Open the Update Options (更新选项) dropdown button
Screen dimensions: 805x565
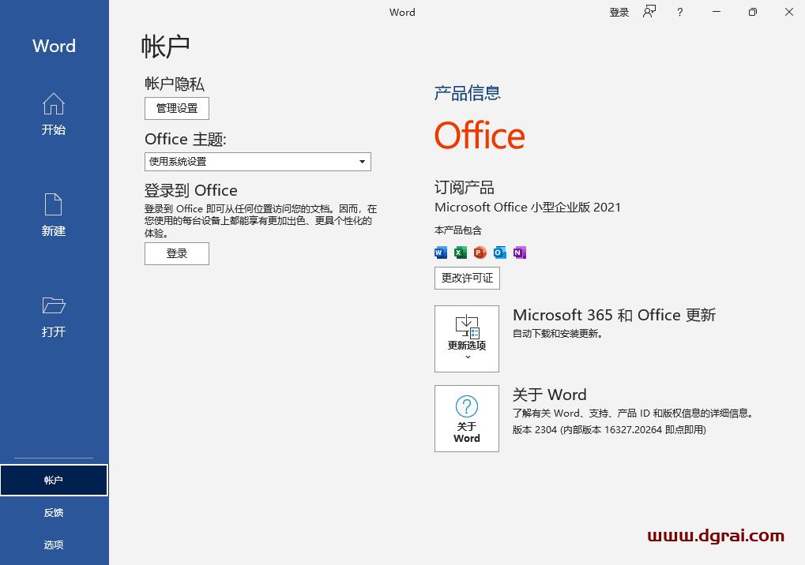467,339
